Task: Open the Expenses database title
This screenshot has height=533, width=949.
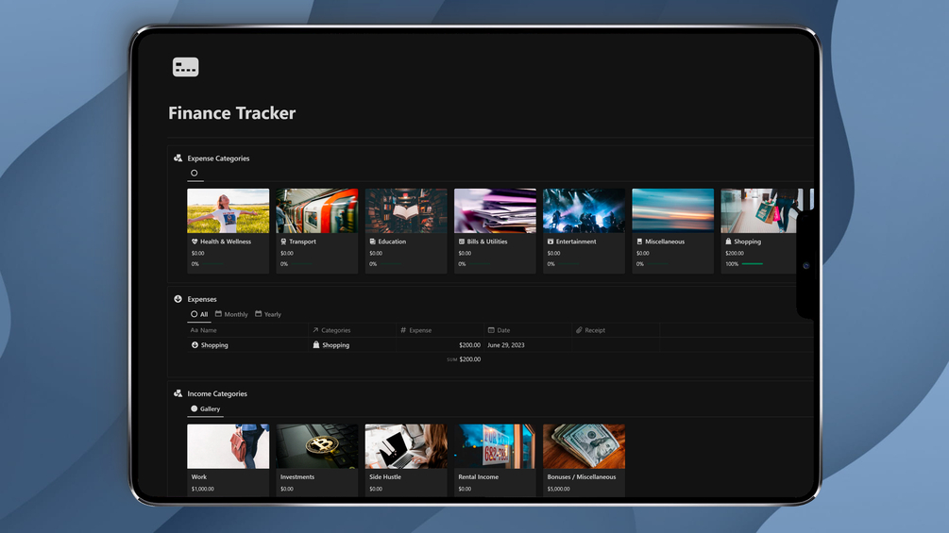Action: click(x=202, y=299)
